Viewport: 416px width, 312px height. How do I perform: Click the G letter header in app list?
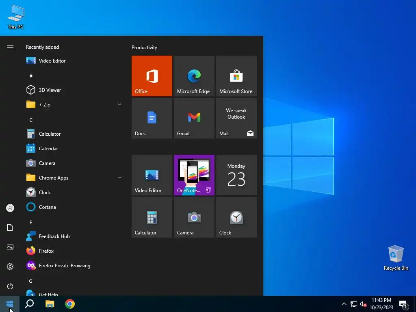[31, 281]
